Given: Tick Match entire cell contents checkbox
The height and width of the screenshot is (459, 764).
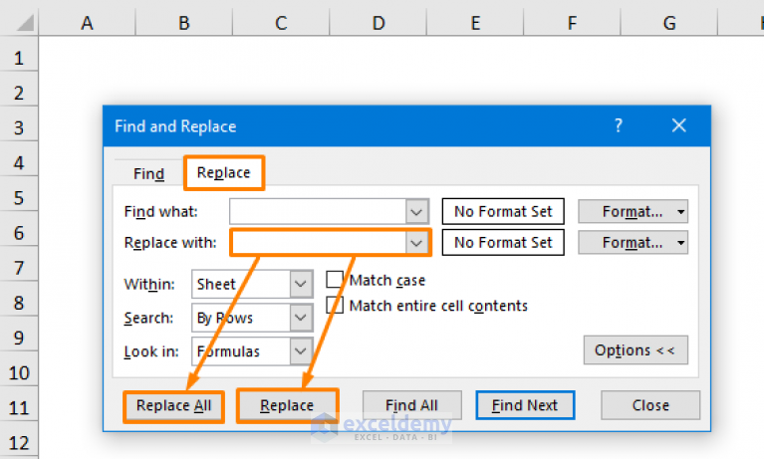Looking at the screenshot, I should click(x=335, y=306).
